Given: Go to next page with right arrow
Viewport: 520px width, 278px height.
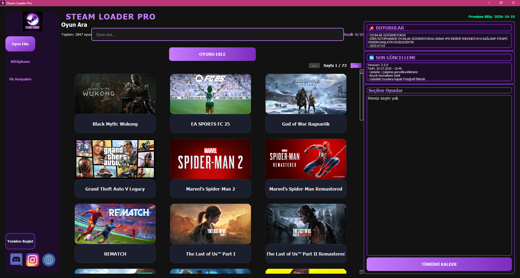Looking at the screenshot, I should point(356,66).
